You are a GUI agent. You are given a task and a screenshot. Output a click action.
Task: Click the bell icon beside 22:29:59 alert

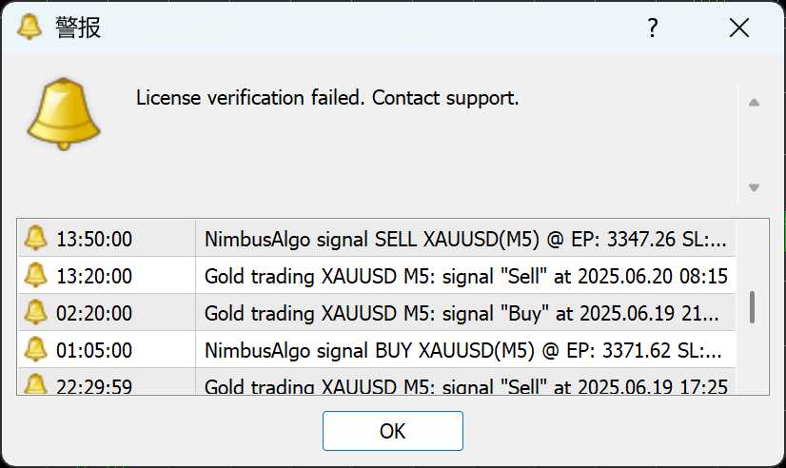click(x=35, y=384)
